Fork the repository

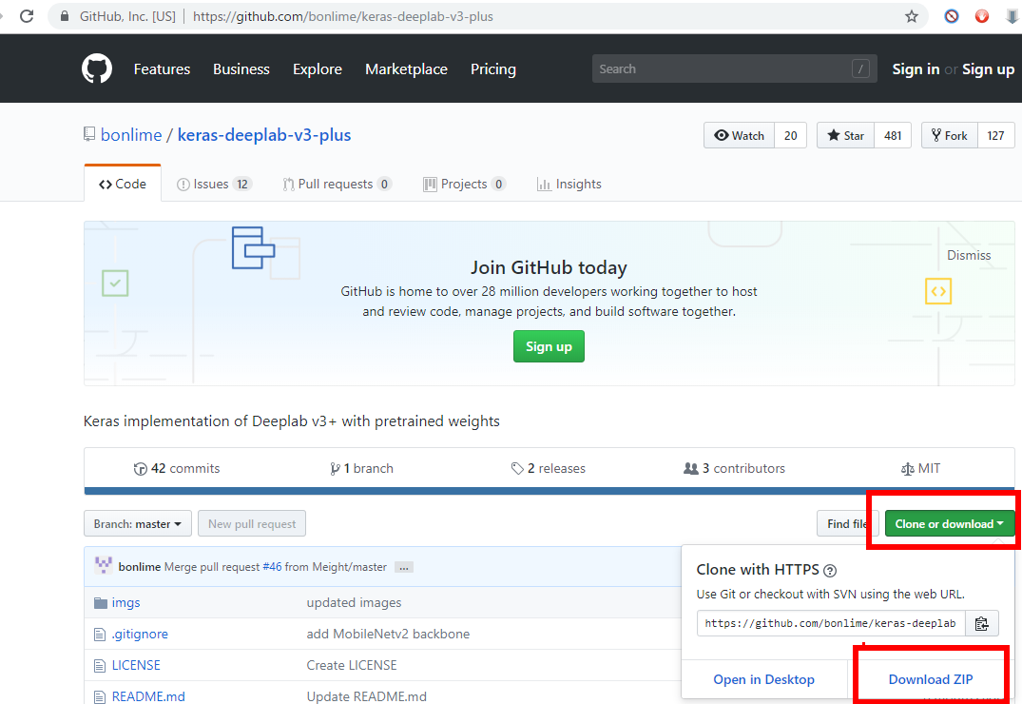950,135
